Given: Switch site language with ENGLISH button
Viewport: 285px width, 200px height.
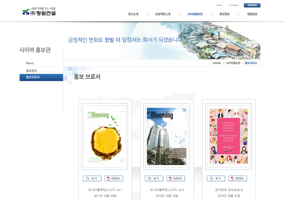Looking at the screenshot, I should click(252, 5).
